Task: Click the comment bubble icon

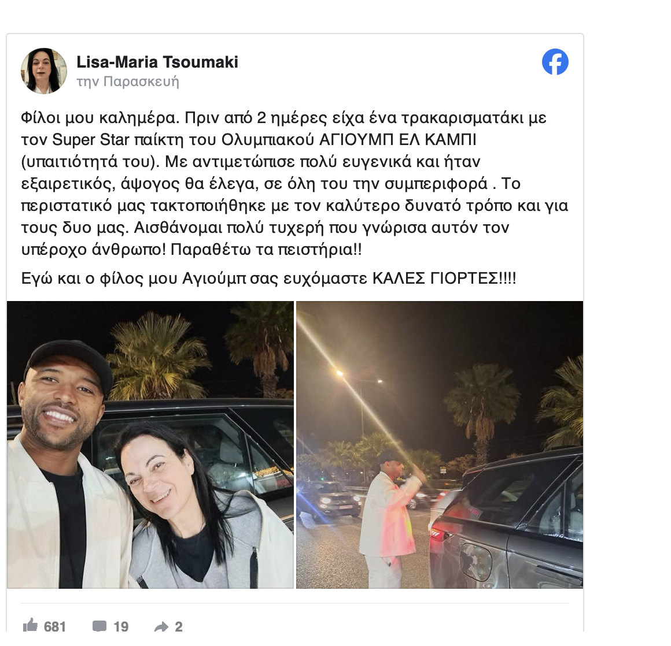Action: point(99,626)
